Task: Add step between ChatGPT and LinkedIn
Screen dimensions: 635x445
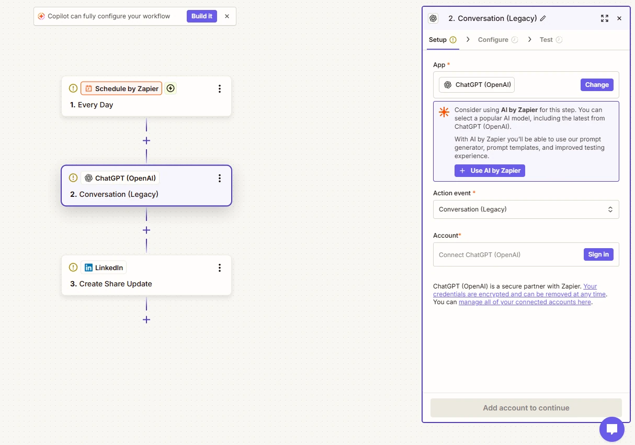Action: click(x=146, y=230)
